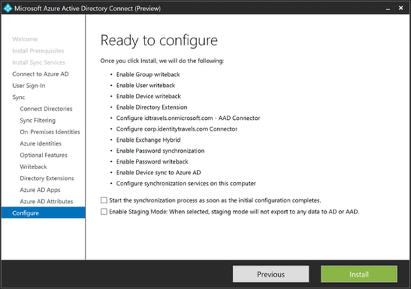Open Optional Features step

[x=44, y=155]
